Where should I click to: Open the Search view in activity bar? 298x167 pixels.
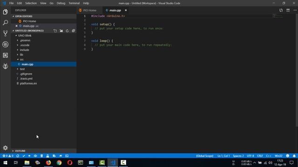(x=5, y=23)
